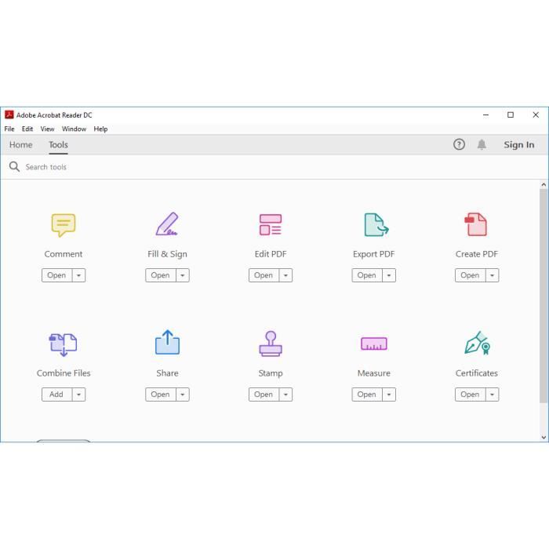Open the View menu
The height and width of the screenshot is (549, 549).
pyautogui.click(x=47, y=129)
